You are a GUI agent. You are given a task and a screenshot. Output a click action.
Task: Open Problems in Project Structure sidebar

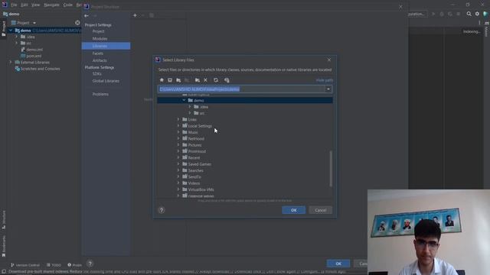pyautogui.click(x=100, y=94)
